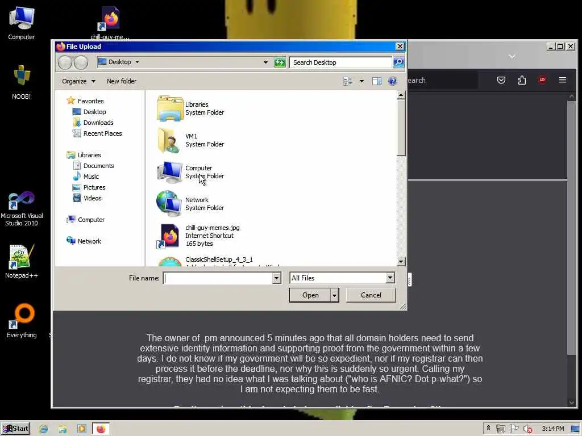
Task: Click the Change your view icon
Action: tap(348, 81)
